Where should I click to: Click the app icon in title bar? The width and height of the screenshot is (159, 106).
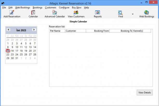pyautogui.click(x=3, y=3)
